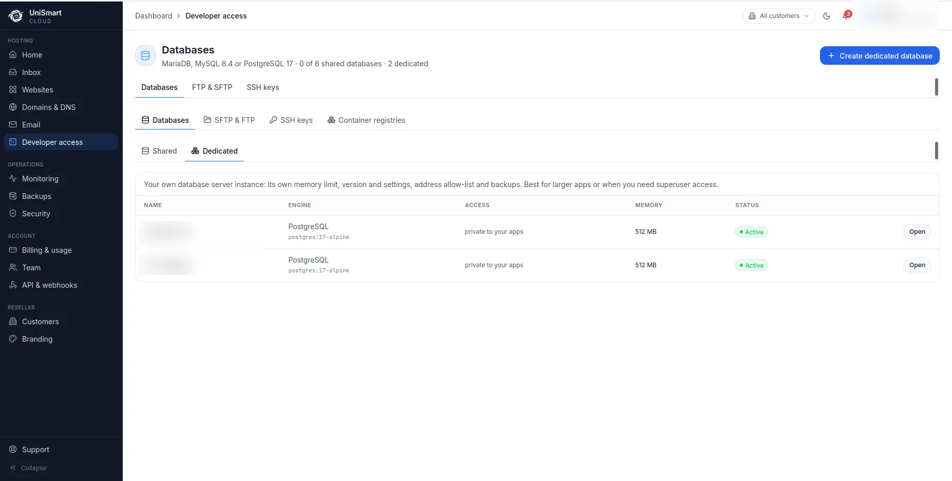The height and width of the screenshot is (481, 952).
Task: Click the Email envelope icon
Action: coord(13,124)
